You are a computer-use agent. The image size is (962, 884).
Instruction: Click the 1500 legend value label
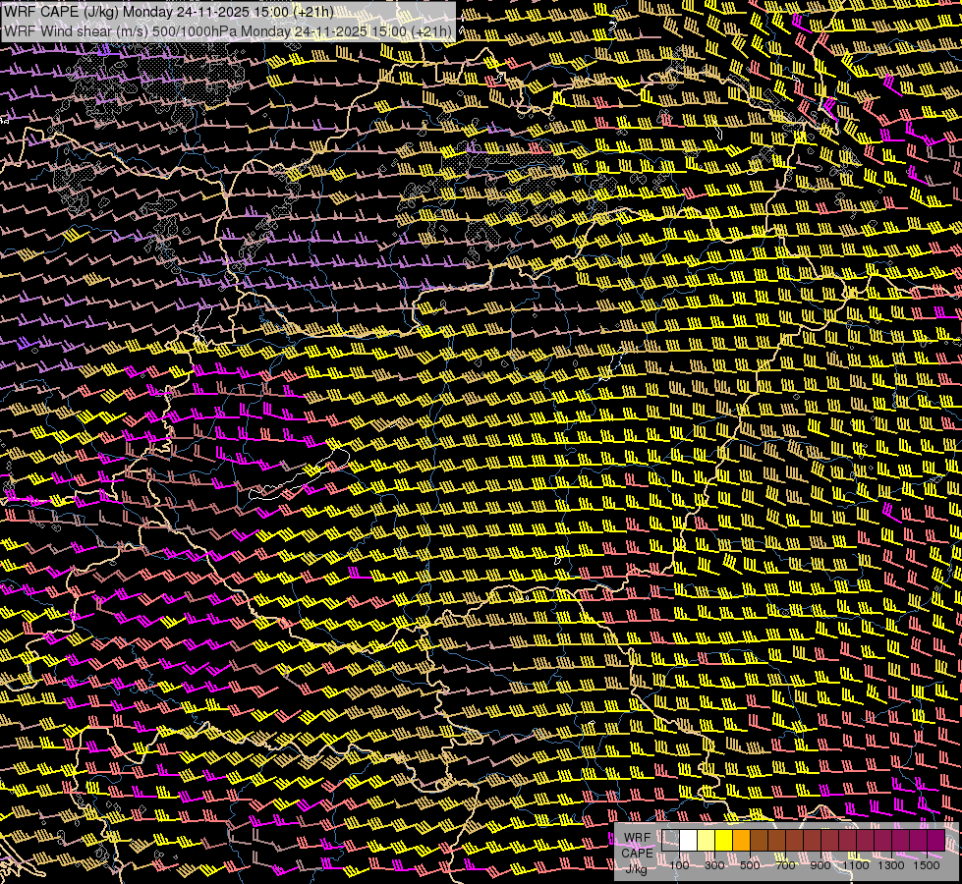point(927,865)
